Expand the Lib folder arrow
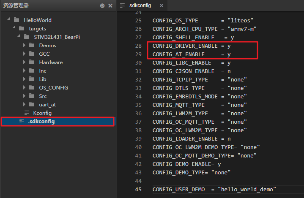Screen dimensions: 304x198 (24, 79)
